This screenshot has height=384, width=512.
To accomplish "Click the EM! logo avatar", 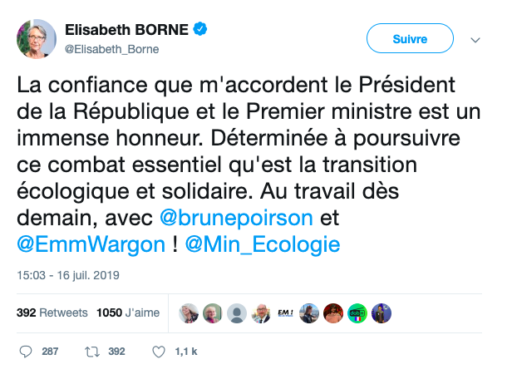I will (x=286, y=313).
